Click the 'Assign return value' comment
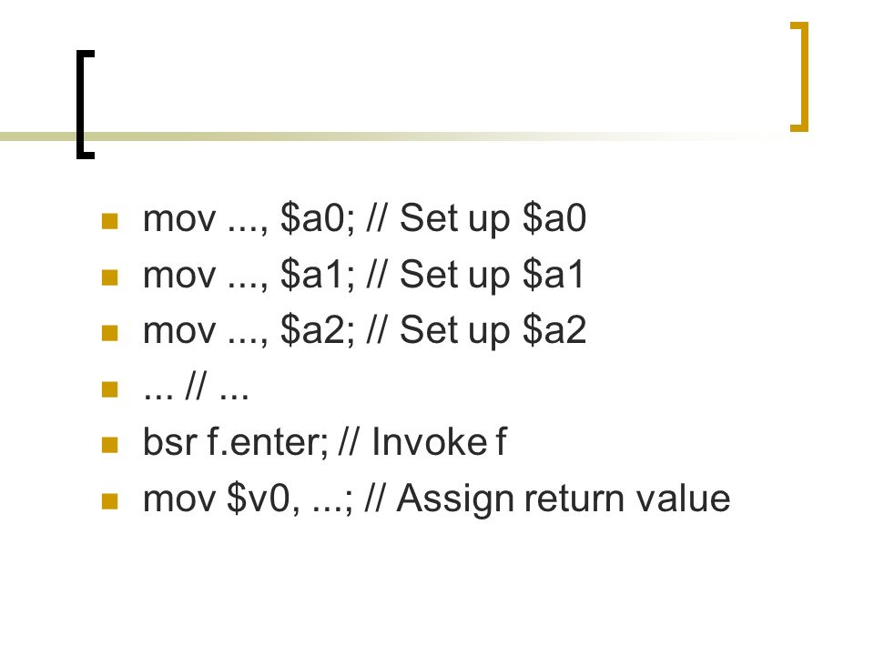This screenshot has height=655, width=874. click(563, 499)
